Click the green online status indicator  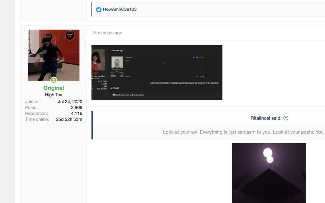[54, 80]
